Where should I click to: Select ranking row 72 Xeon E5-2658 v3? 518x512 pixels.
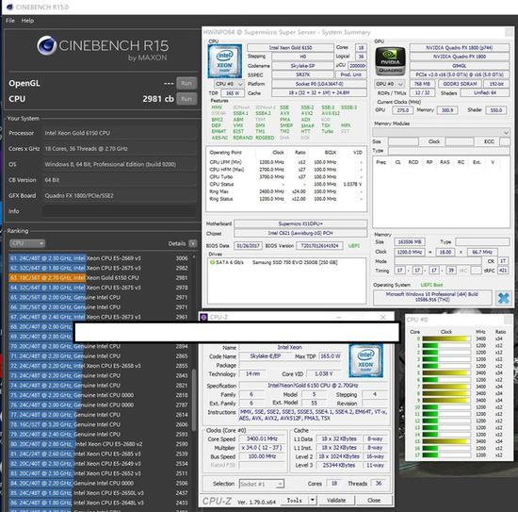(x=99, y=366)
